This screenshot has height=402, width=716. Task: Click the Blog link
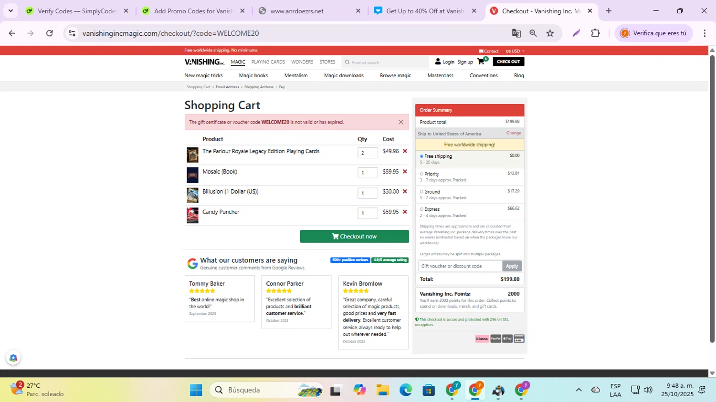[519, 75]
